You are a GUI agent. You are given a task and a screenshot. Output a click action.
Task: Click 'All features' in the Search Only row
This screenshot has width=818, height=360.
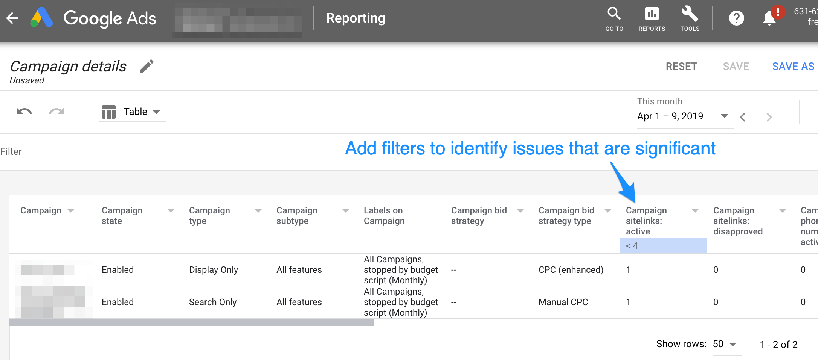tap(299, 302)
